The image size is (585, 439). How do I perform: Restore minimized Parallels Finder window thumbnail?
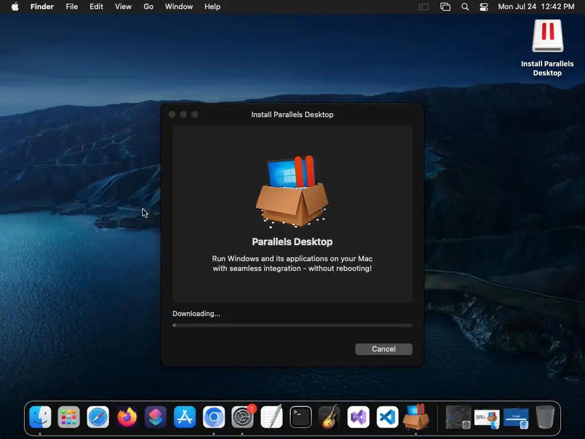coord(487,419)
